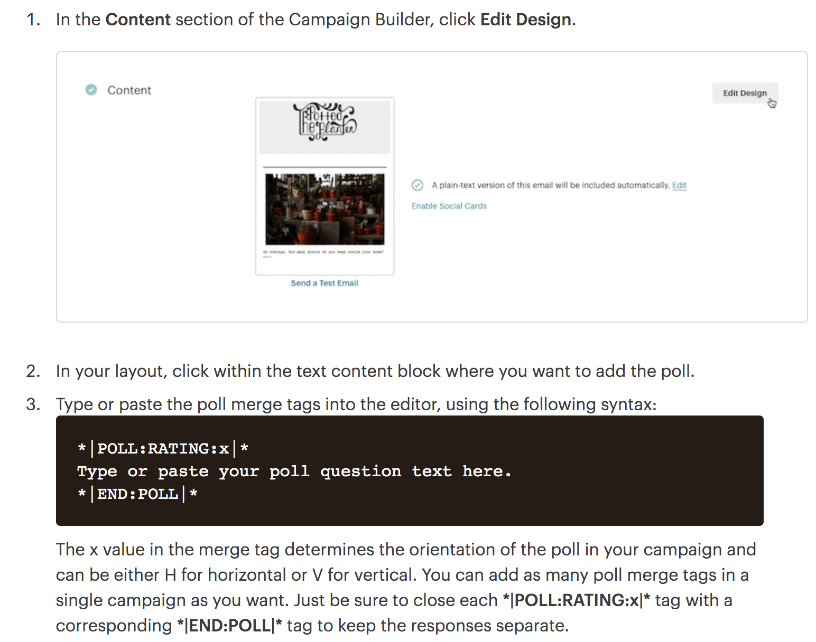The image size is (816, 642).
Task: Click the *|END:POLL|* line in code block
Action: click(137, 494)
